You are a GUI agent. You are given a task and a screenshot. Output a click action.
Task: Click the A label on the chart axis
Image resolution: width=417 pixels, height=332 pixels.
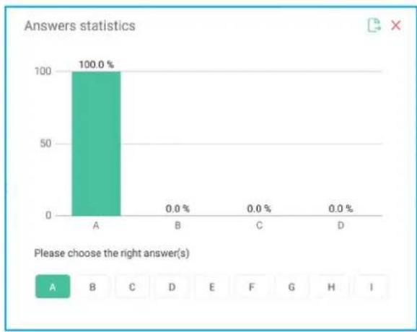(x=96, y=226)
